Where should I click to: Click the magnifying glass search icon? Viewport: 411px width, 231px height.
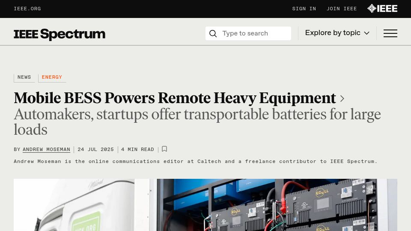click(213, 33)
